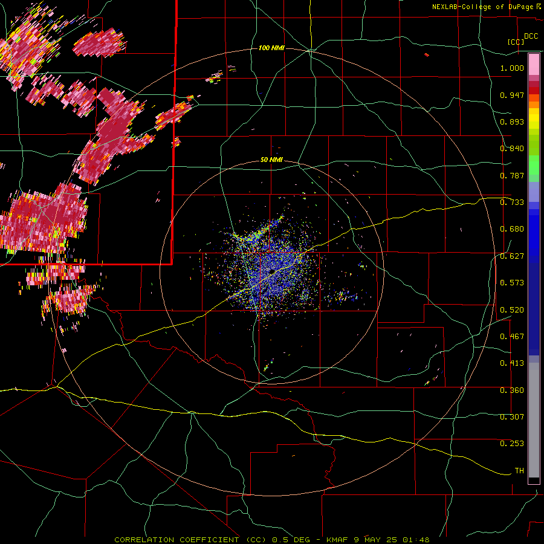
Task: Click the 0.733 scale value
Action: pos(512,202)
